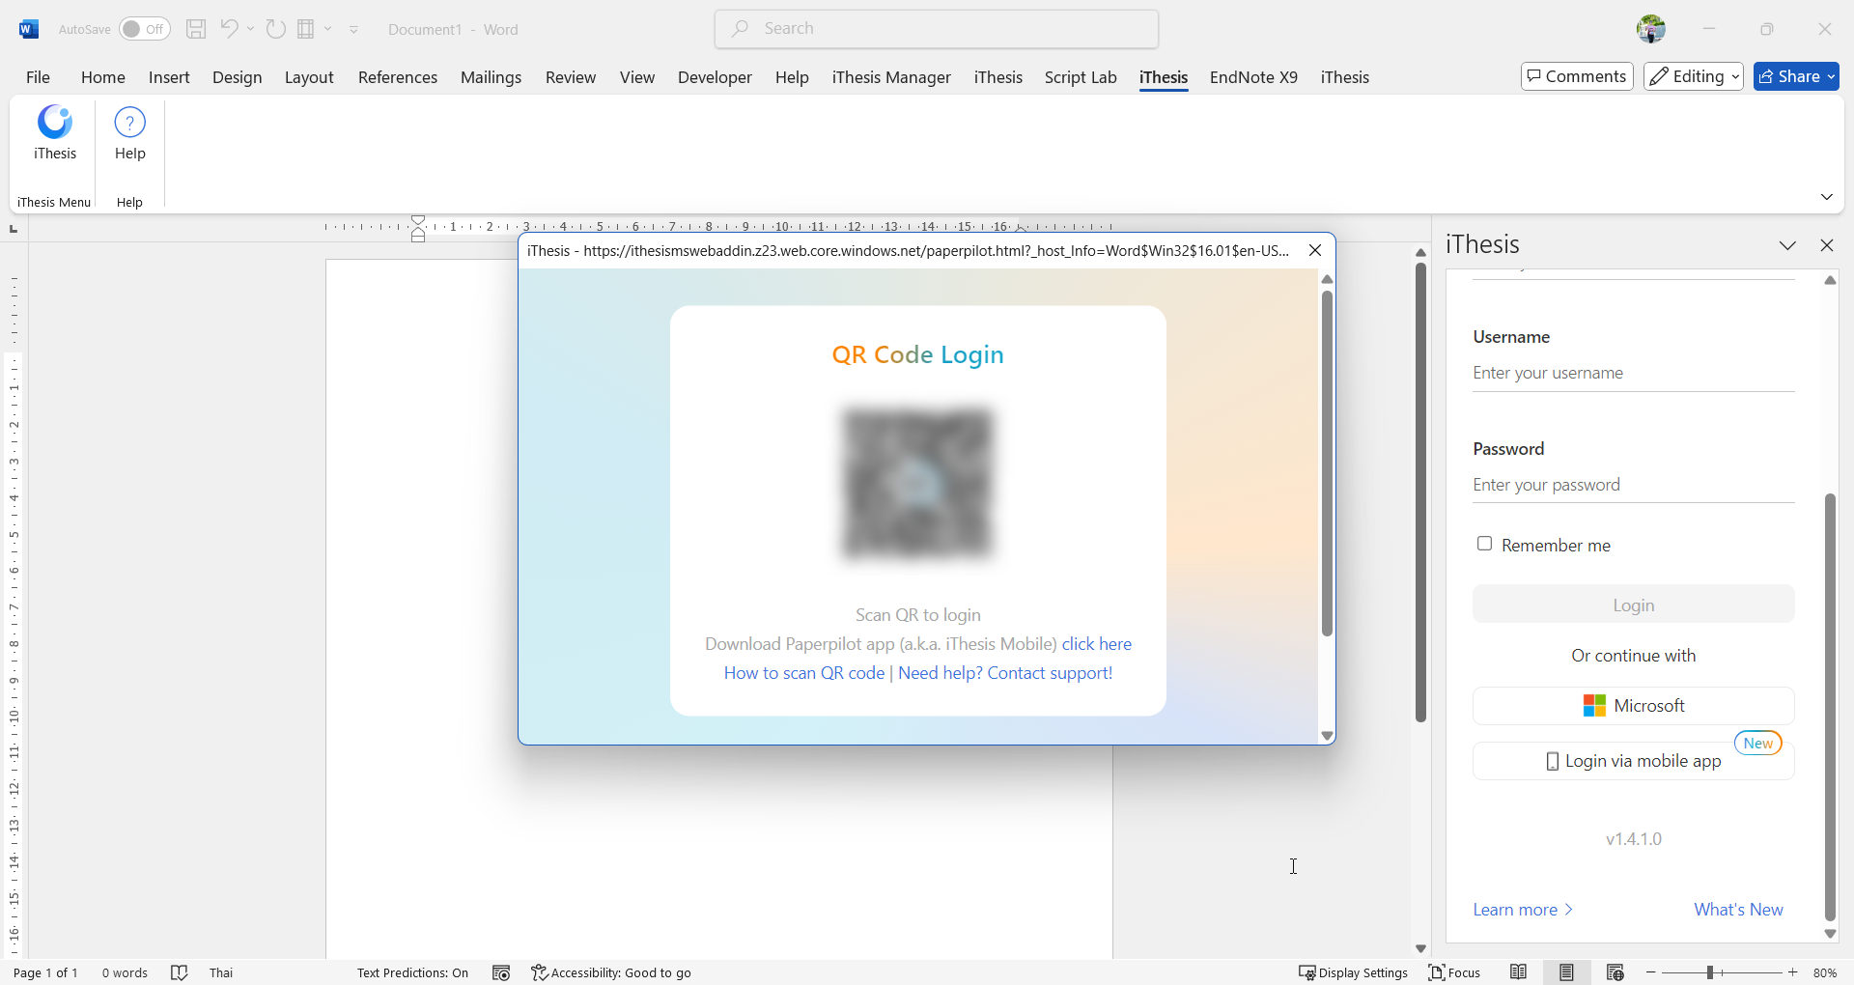Redo the last action
The width and height of the screenshot is (1854, 985).
point(276,29)
